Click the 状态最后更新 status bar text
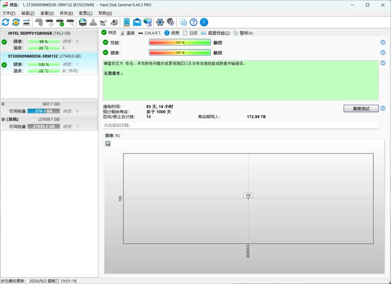Viewport: 391px width, 284px height. point(39,281)
